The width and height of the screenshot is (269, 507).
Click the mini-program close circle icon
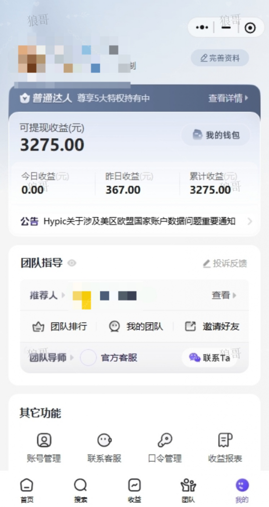(x=250, y=28)
